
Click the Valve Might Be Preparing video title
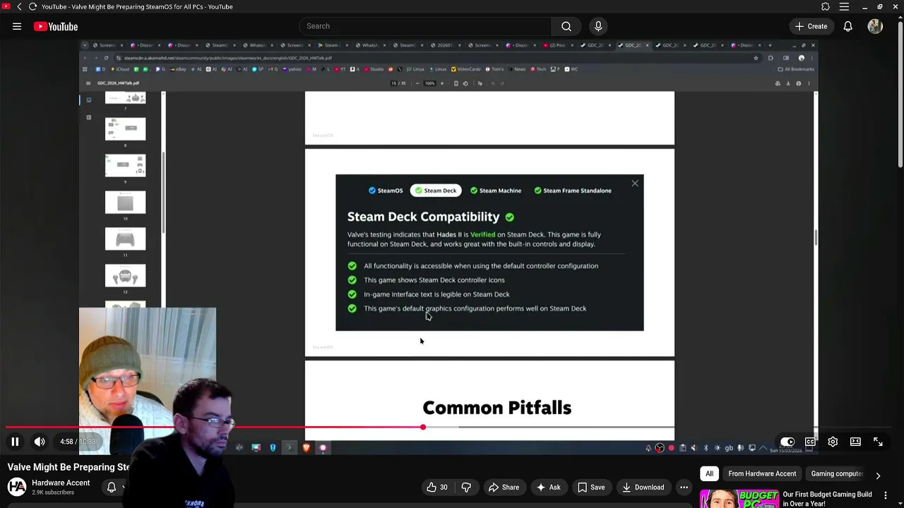coord(69,467)
